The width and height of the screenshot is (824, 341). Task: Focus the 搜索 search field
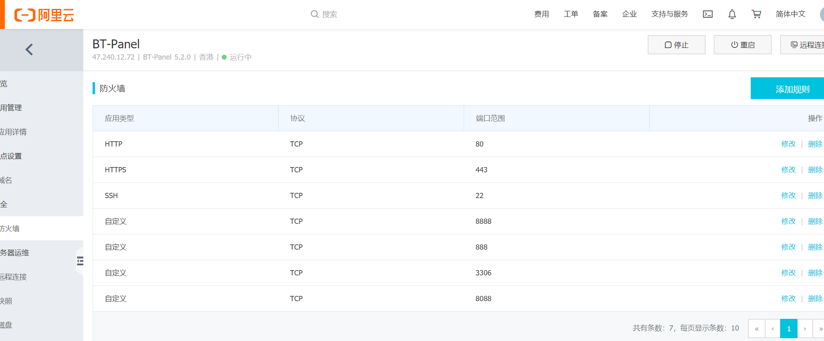[x=330, y=14]
